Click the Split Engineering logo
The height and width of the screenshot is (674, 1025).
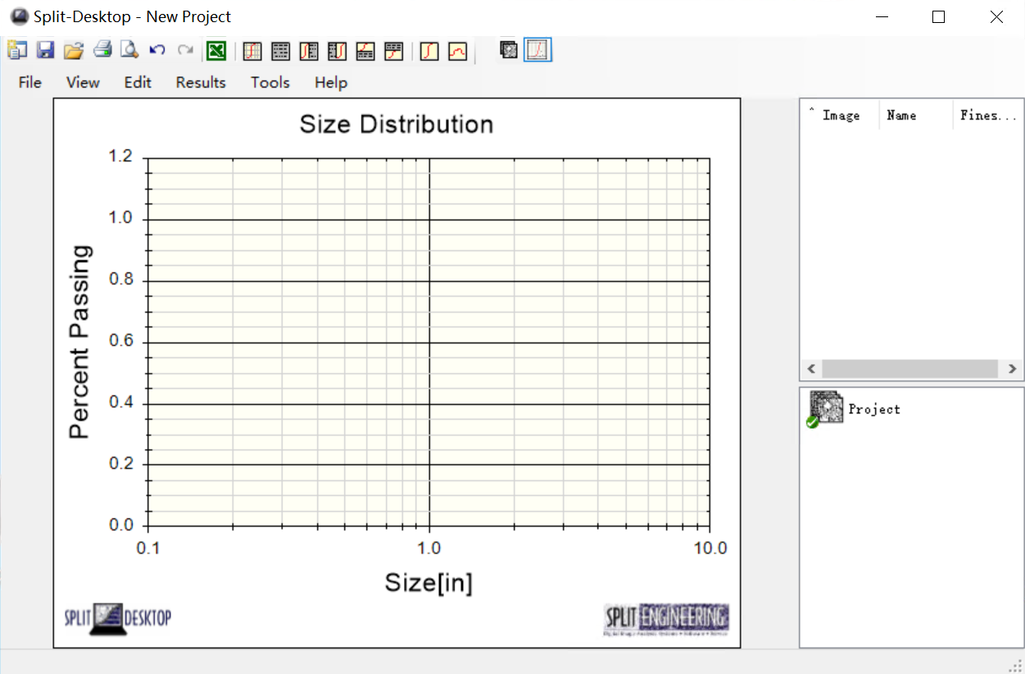(x=666, y=620)
